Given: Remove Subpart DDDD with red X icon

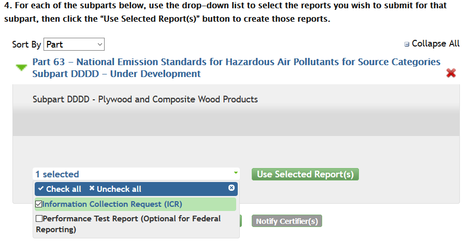Looking at the screenshot, I should tap(451, 73).
